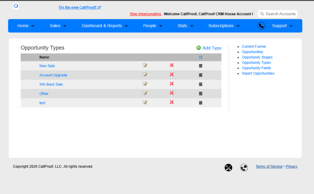Click the Add Type link
The image size is (314, 194).
coord(212,48)
